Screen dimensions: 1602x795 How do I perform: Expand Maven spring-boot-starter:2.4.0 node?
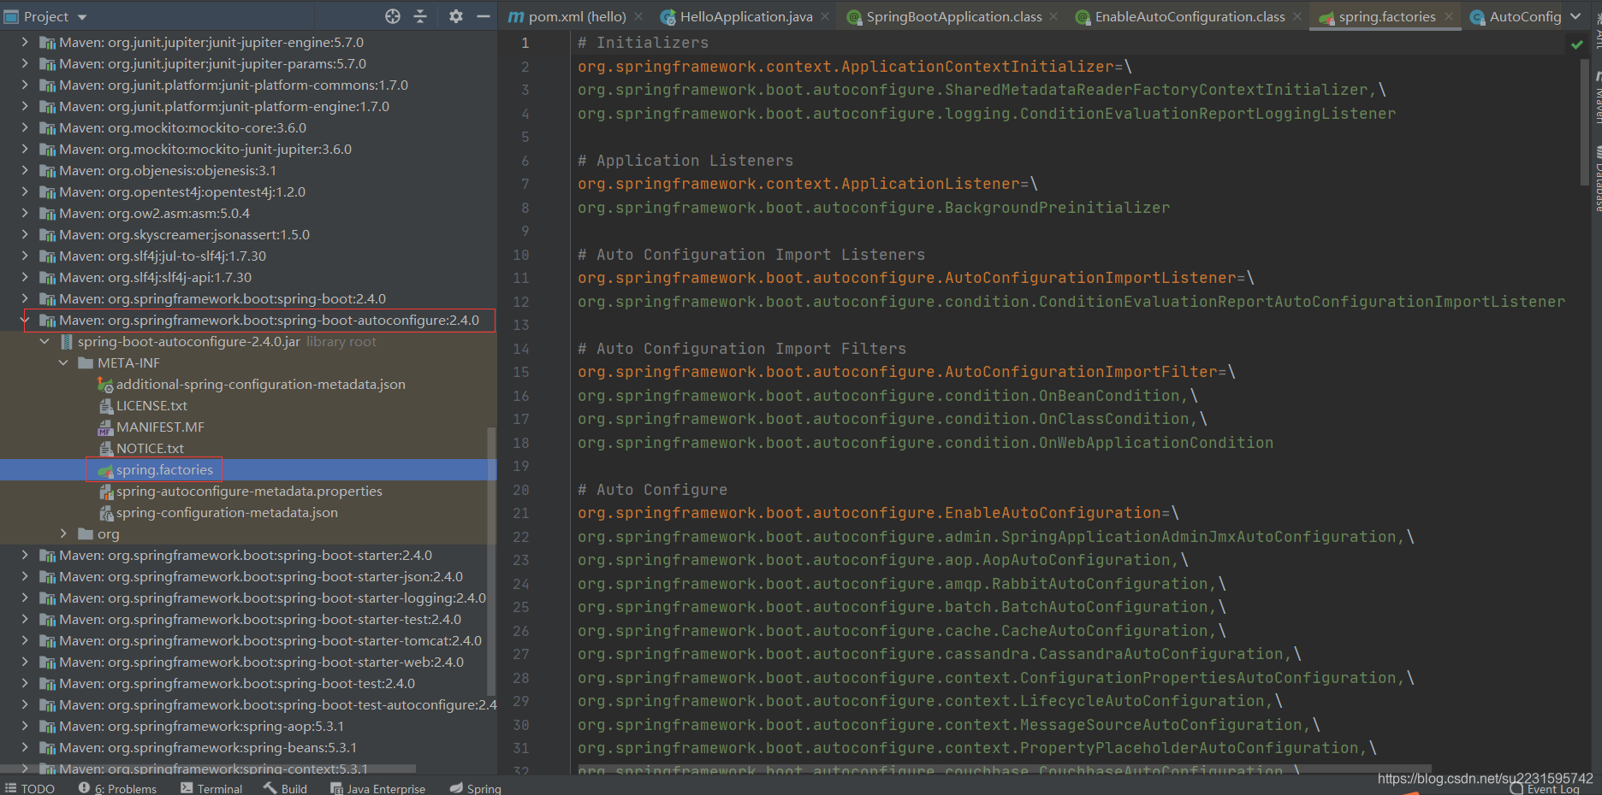(x=25, y=555)
